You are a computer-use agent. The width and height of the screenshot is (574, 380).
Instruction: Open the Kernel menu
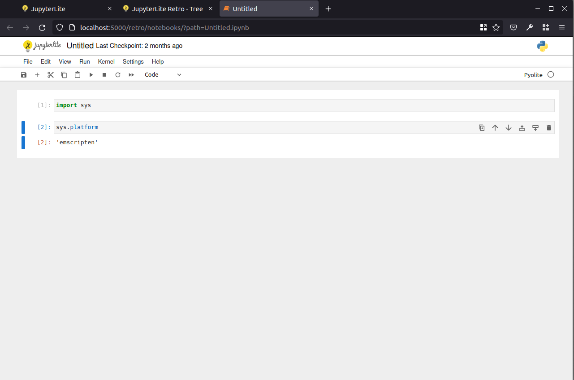tap(106, 61)
